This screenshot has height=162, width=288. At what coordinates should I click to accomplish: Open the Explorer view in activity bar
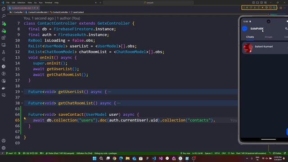click(4, 9)
